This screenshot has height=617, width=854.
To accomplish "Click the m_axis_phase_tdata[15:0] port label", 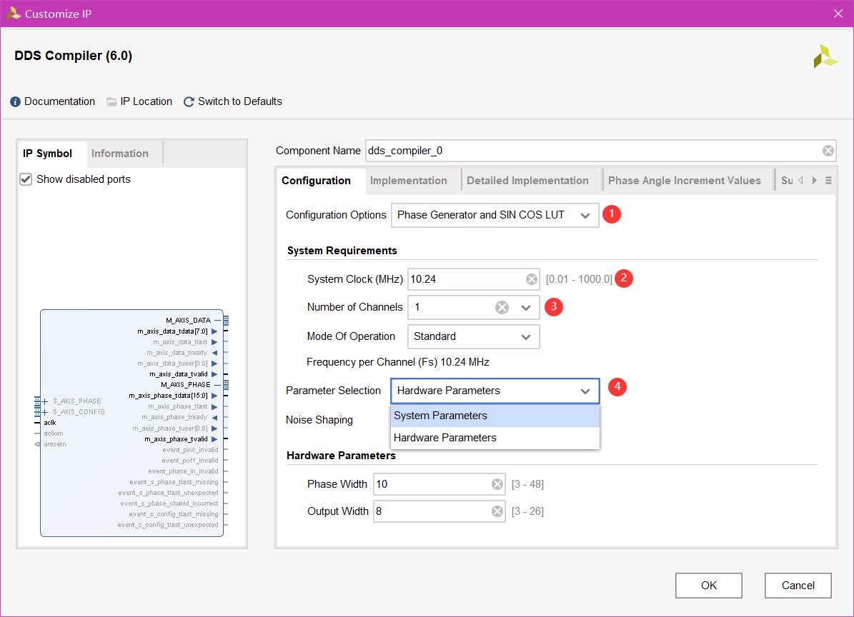I will 168,396.
